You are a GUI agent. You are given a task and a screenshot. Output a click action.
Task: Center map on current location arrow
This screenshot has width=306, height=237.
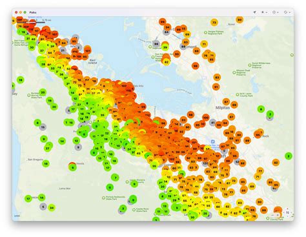click(254, 12)
